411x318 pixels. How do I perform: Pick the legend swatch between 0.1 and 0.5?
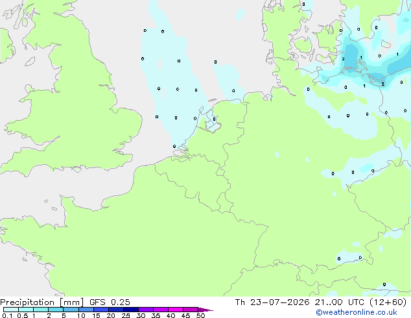[11, 310]
